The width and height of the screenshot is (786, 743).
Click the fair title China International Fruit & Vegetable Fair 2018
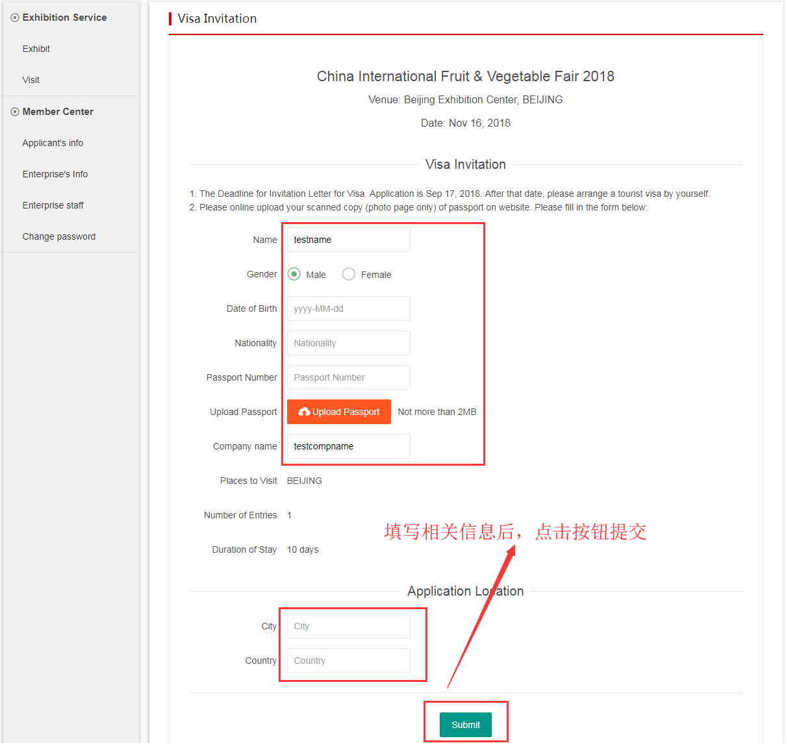466,76
